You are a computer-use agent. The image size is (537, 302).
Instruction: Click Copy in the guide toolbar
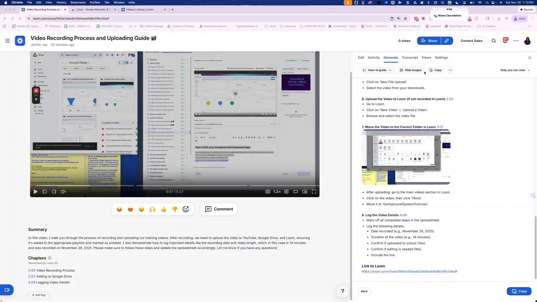click(x=435, y=70)
